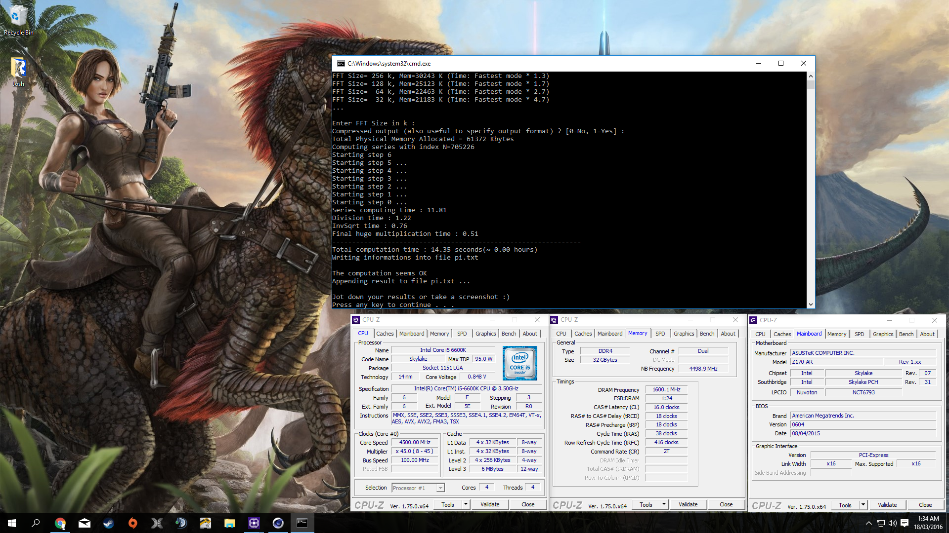Screen dimensions: 949x533
Task: Click Validate in the Mainboard window
Action: pyautogui.click(x=887, y=505)
